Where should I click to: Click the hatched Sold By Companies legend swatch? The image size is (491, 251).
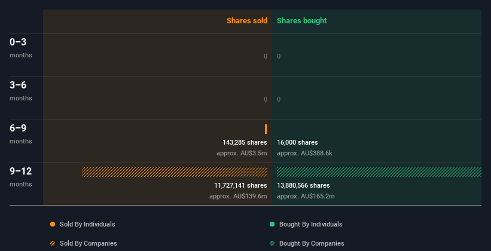(53, 243)
